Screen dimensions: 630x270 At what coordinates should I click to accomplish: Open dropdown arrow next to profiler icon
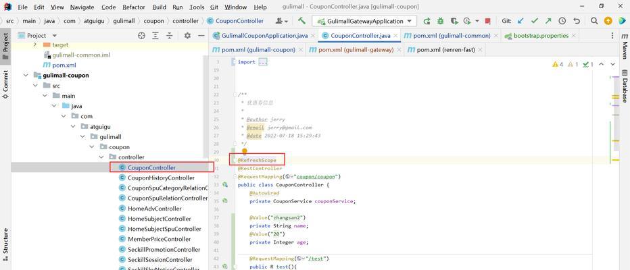[x=477, y=21]
